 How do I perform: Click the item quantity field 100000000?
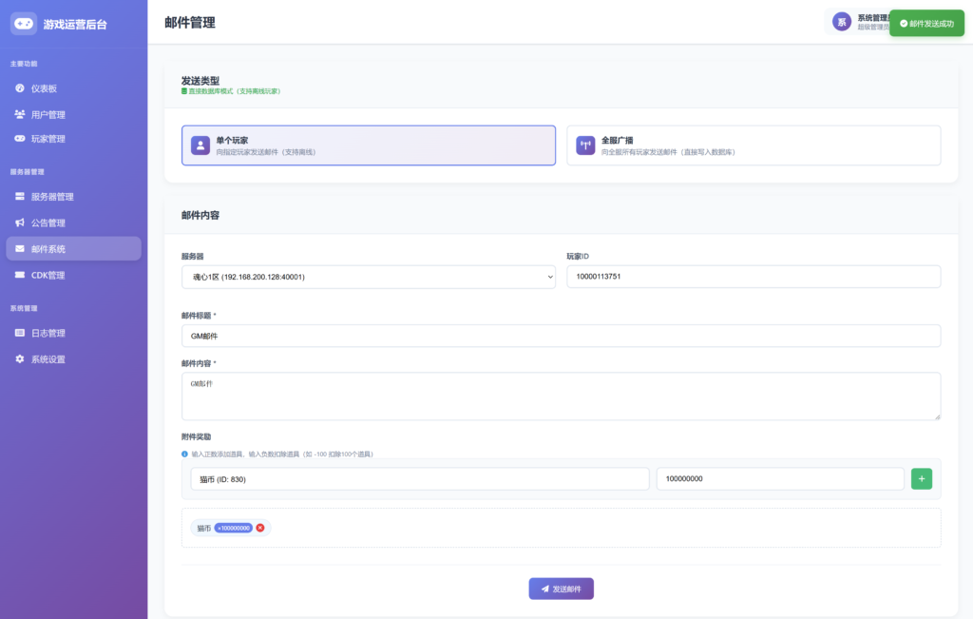pos(779,479)
